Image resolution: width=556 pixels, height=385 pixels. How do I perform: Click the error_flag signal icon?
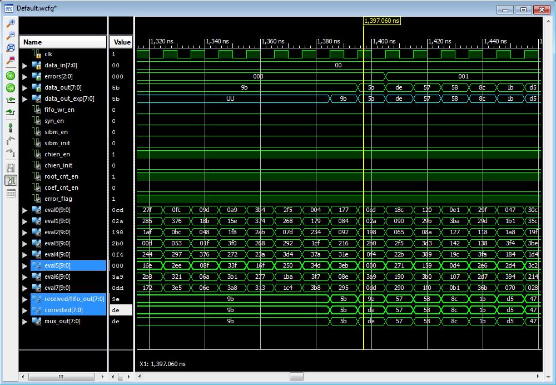coord(37,199)
